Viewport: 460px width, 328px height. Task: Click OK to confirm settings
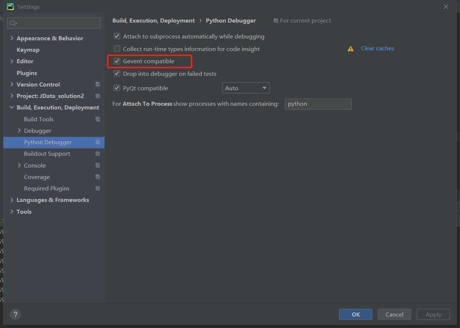355,314
